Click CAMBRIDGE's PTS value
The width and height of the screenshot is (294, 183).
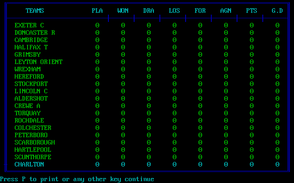tap(251, 40)
